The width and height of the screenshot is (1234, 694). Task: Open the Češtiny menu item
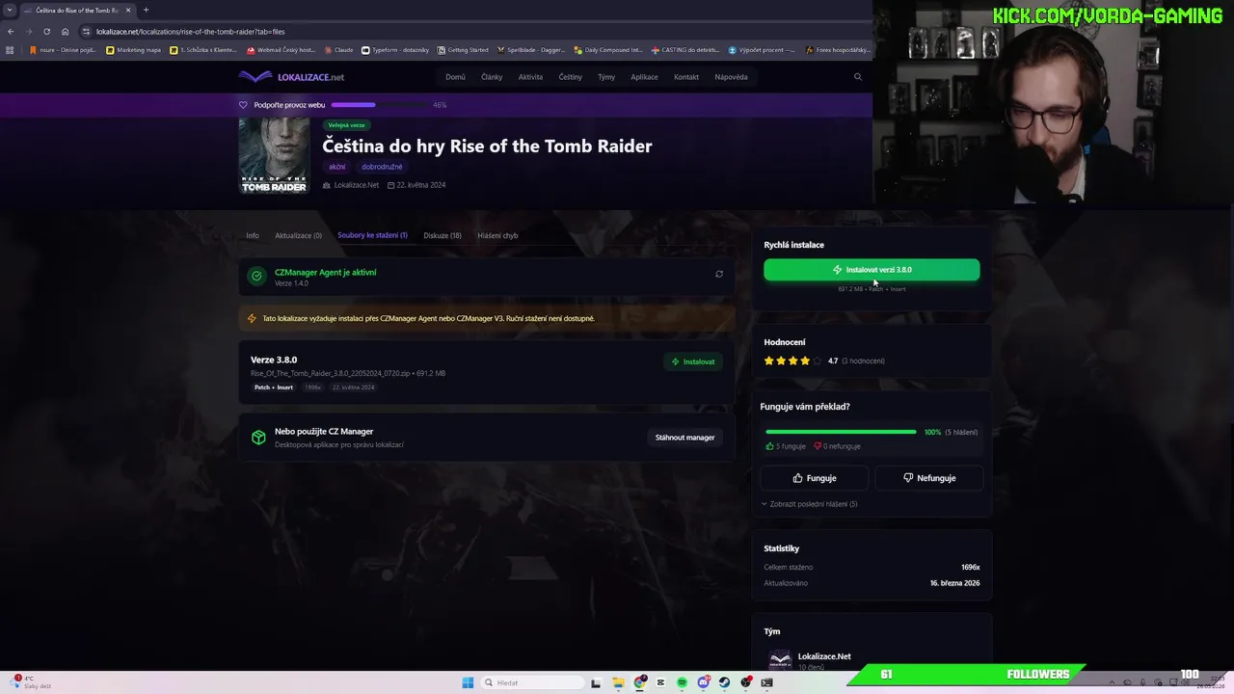coord(571,77)
